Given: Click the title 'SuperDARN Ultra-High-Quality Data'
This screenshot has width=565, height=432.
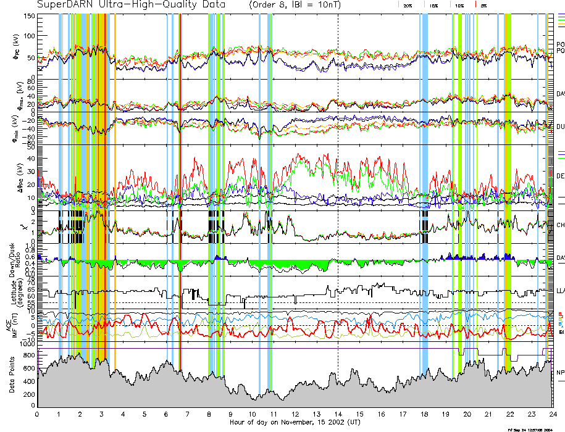Looking at the screenshot, I should 131,5.
